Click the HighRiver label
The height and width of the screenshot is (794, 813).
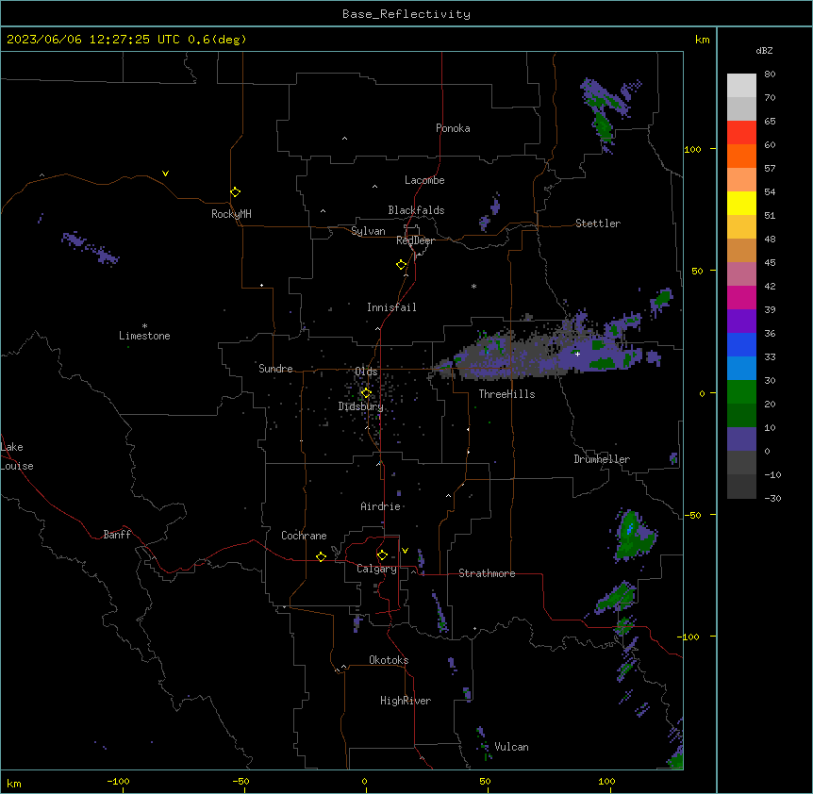click(406, 701)
